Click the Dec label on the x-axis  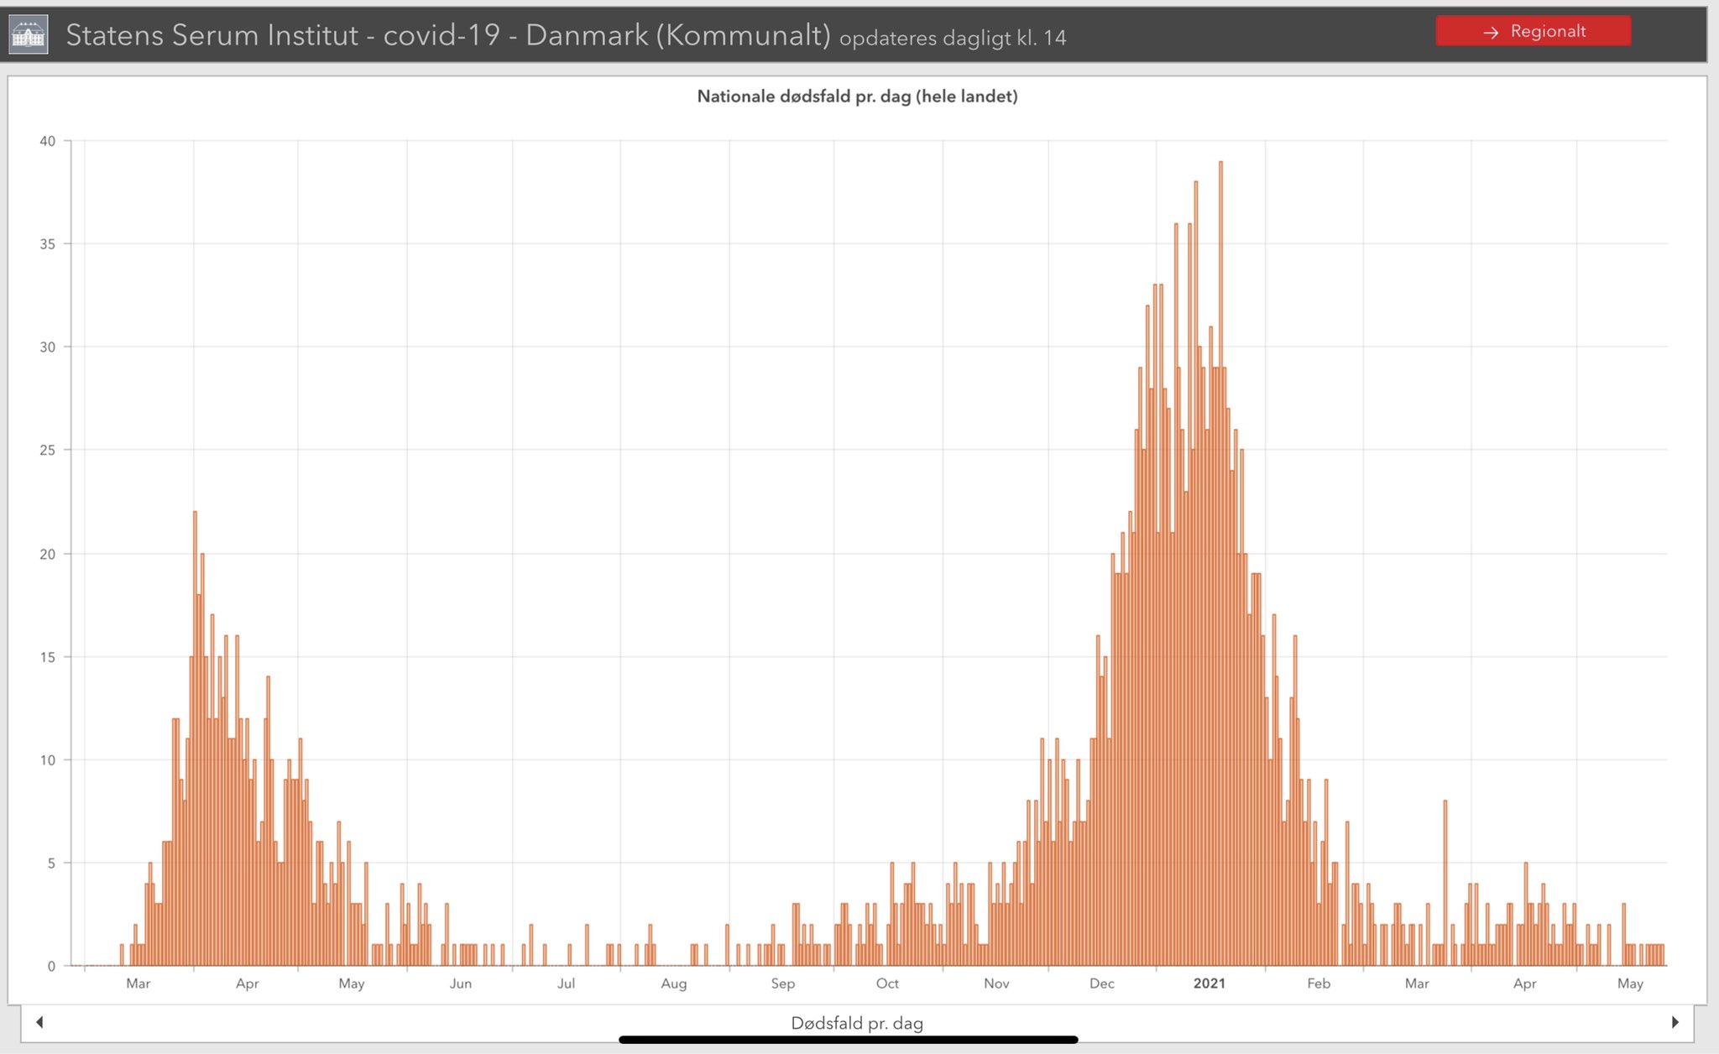1101,984
